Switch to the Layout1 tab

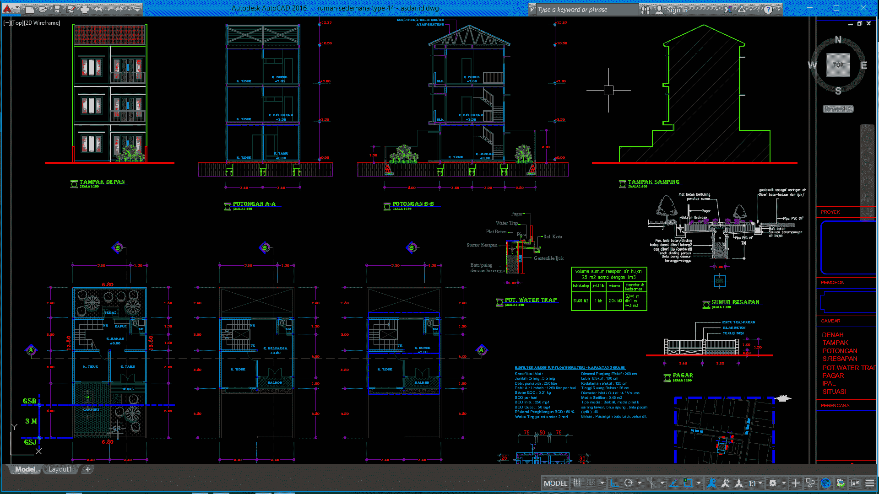pos(60,469)
